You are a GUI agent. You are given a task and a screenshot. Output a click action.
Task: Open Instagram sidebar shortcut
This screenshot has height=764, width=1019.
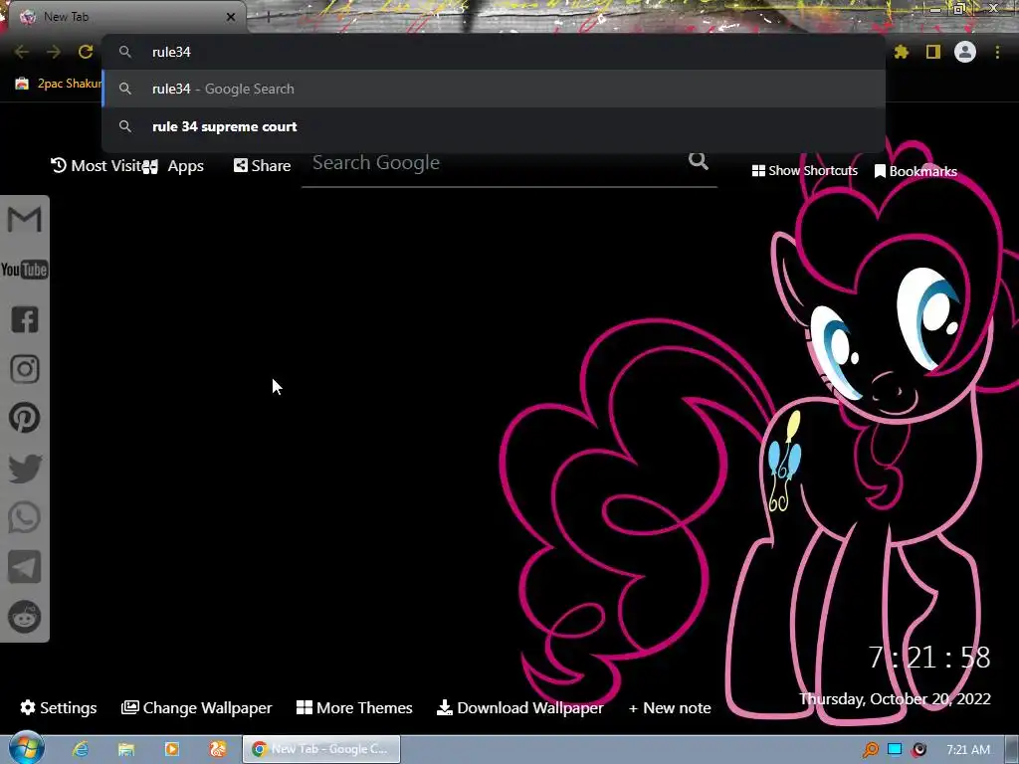point(25,369)
